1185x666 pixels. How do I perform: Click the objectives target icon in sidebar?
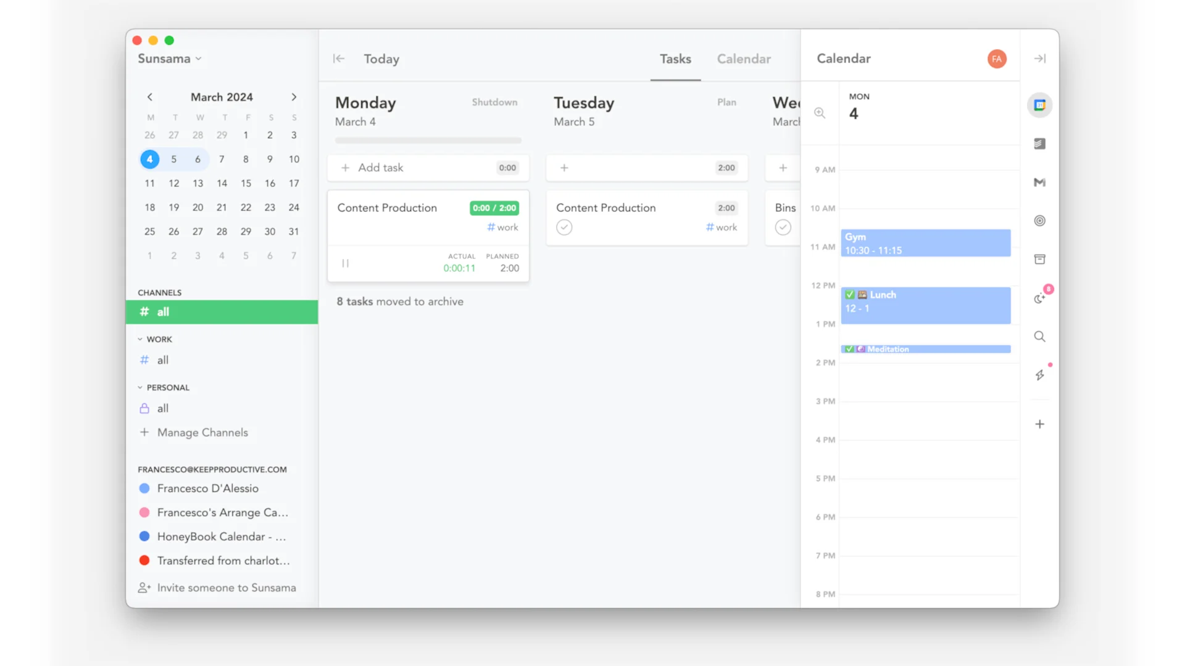pos(1039,220)
